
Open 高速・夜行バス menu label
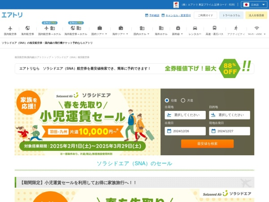[214, 34]
